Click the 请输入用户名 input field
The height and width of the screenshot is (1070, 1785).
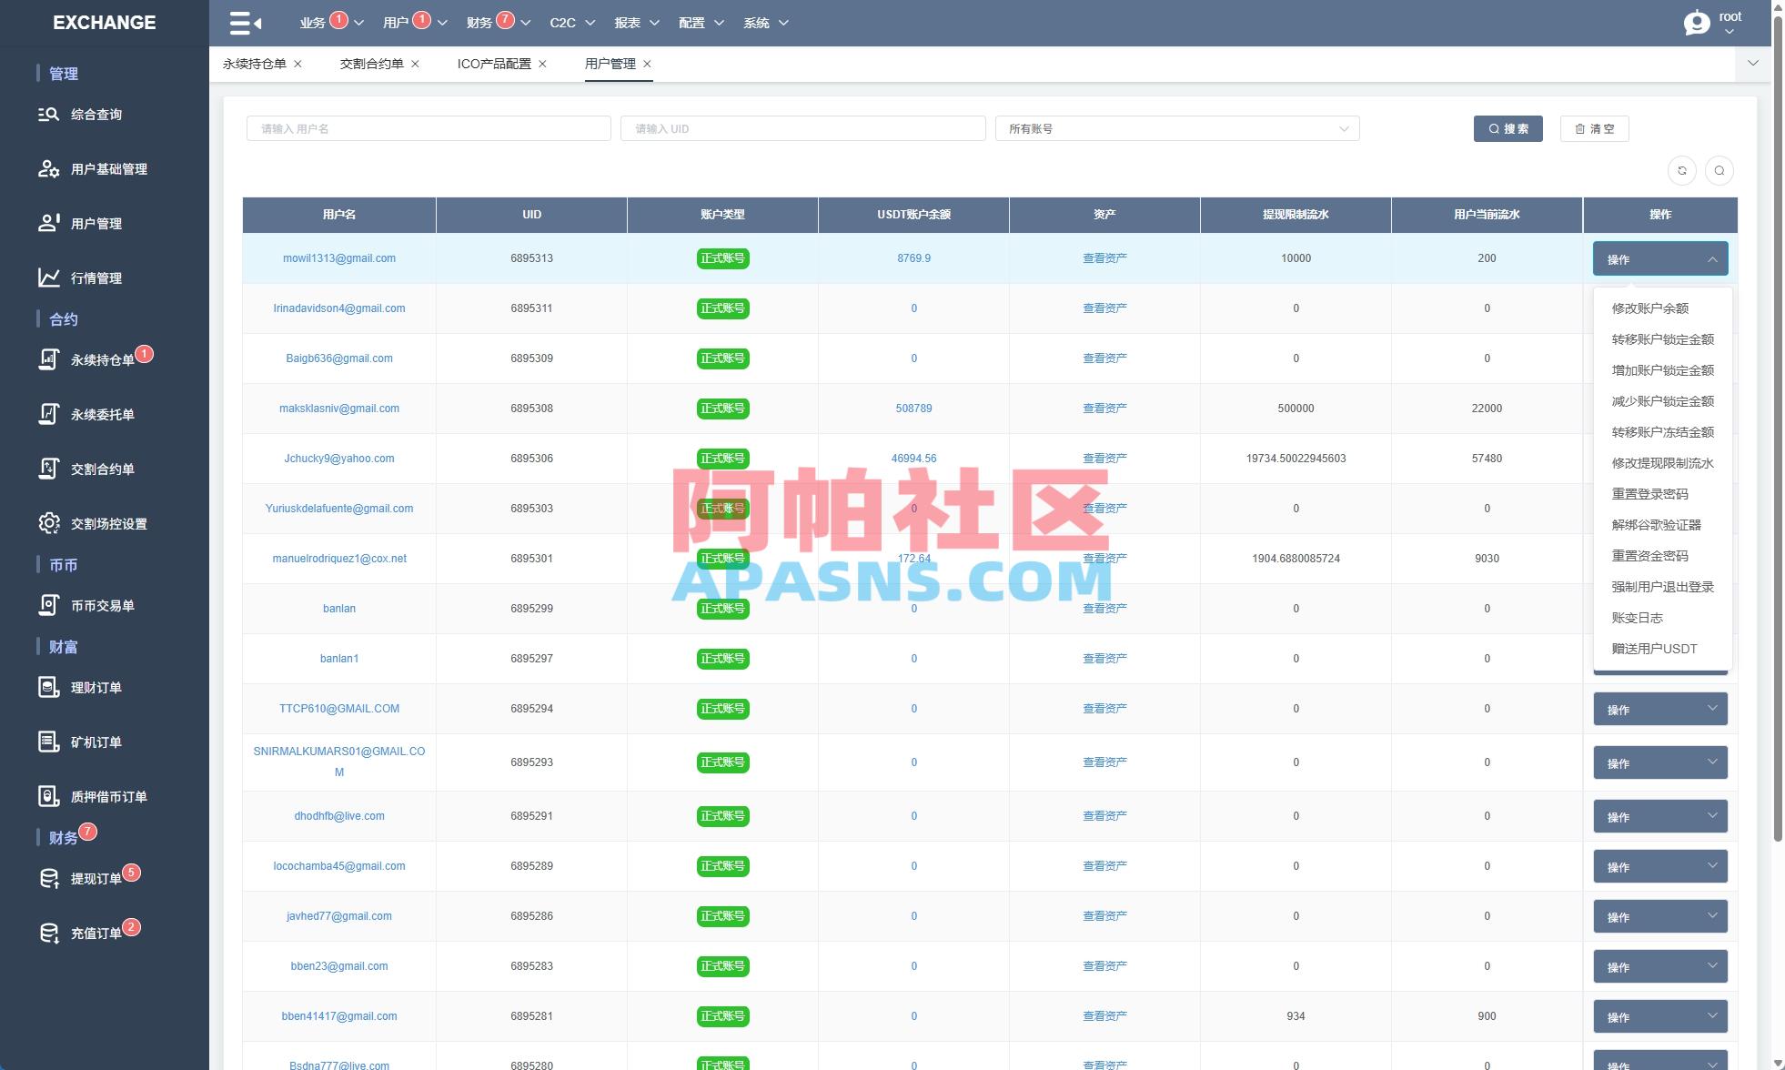428,128
